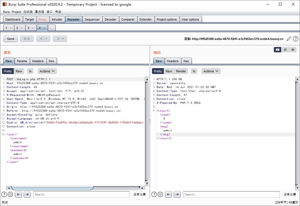Click the request pane help icon

pyautogui.click(x=4, y=194)
